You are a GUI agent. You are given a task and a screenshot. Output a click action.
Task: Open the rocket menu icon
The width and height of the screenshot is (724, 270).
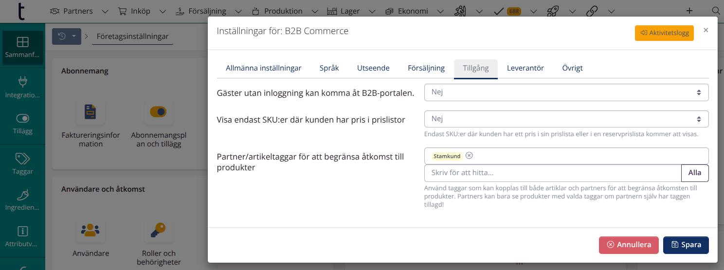pos(553,11)
